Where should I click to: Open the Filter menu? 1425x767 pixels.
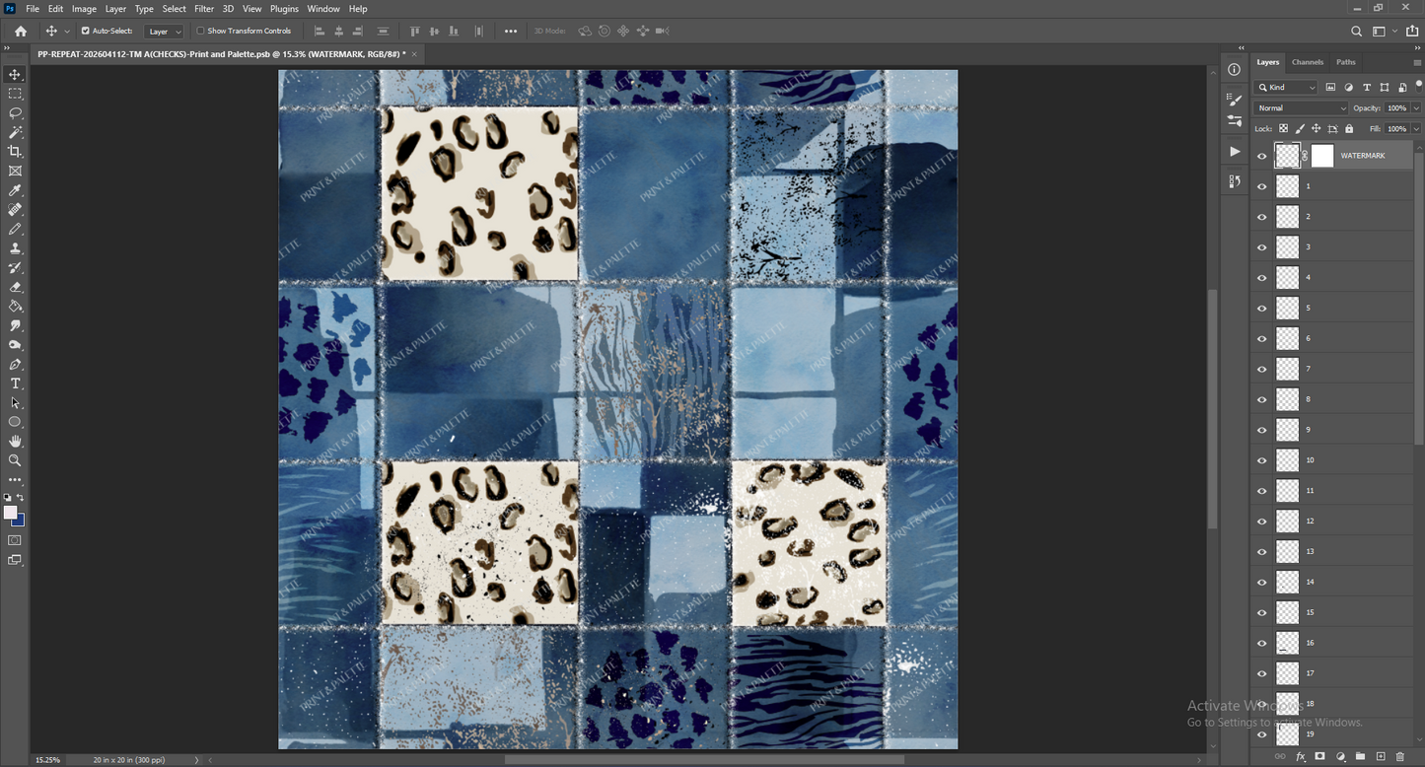click(204, 9)
